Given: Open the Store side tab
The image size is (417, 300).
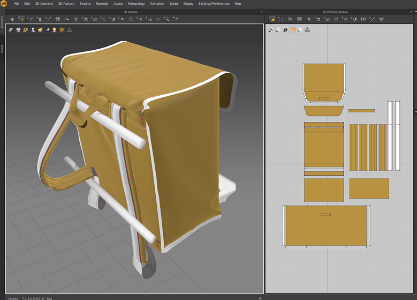Looking at the screenshot, I should (2, 49).
